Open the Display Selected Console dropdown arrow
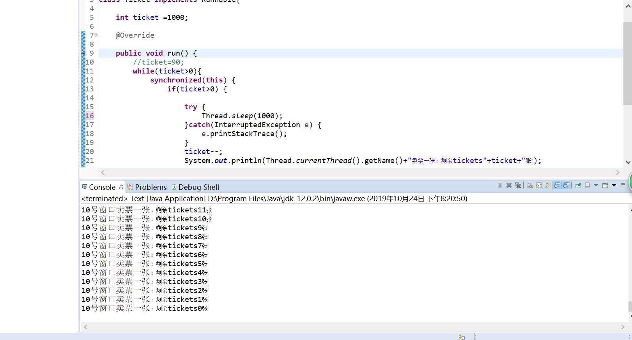 (x=596, y=185)
